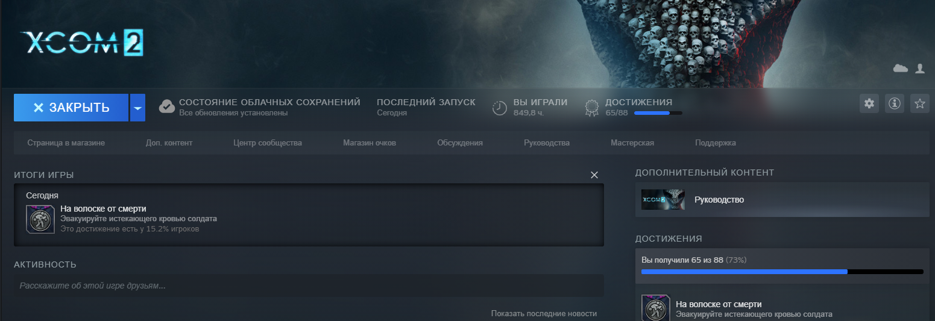Go to Мастерская tab

coord(632,143)
